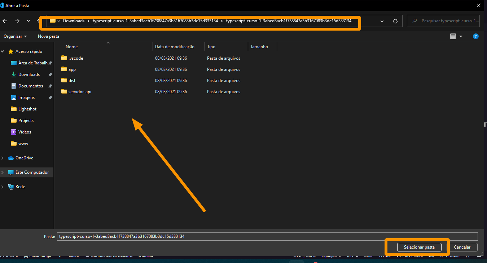The width and height of the screenshot is (487, 263).
Task: Click pin icon next to Documentos
Action: 51,86
